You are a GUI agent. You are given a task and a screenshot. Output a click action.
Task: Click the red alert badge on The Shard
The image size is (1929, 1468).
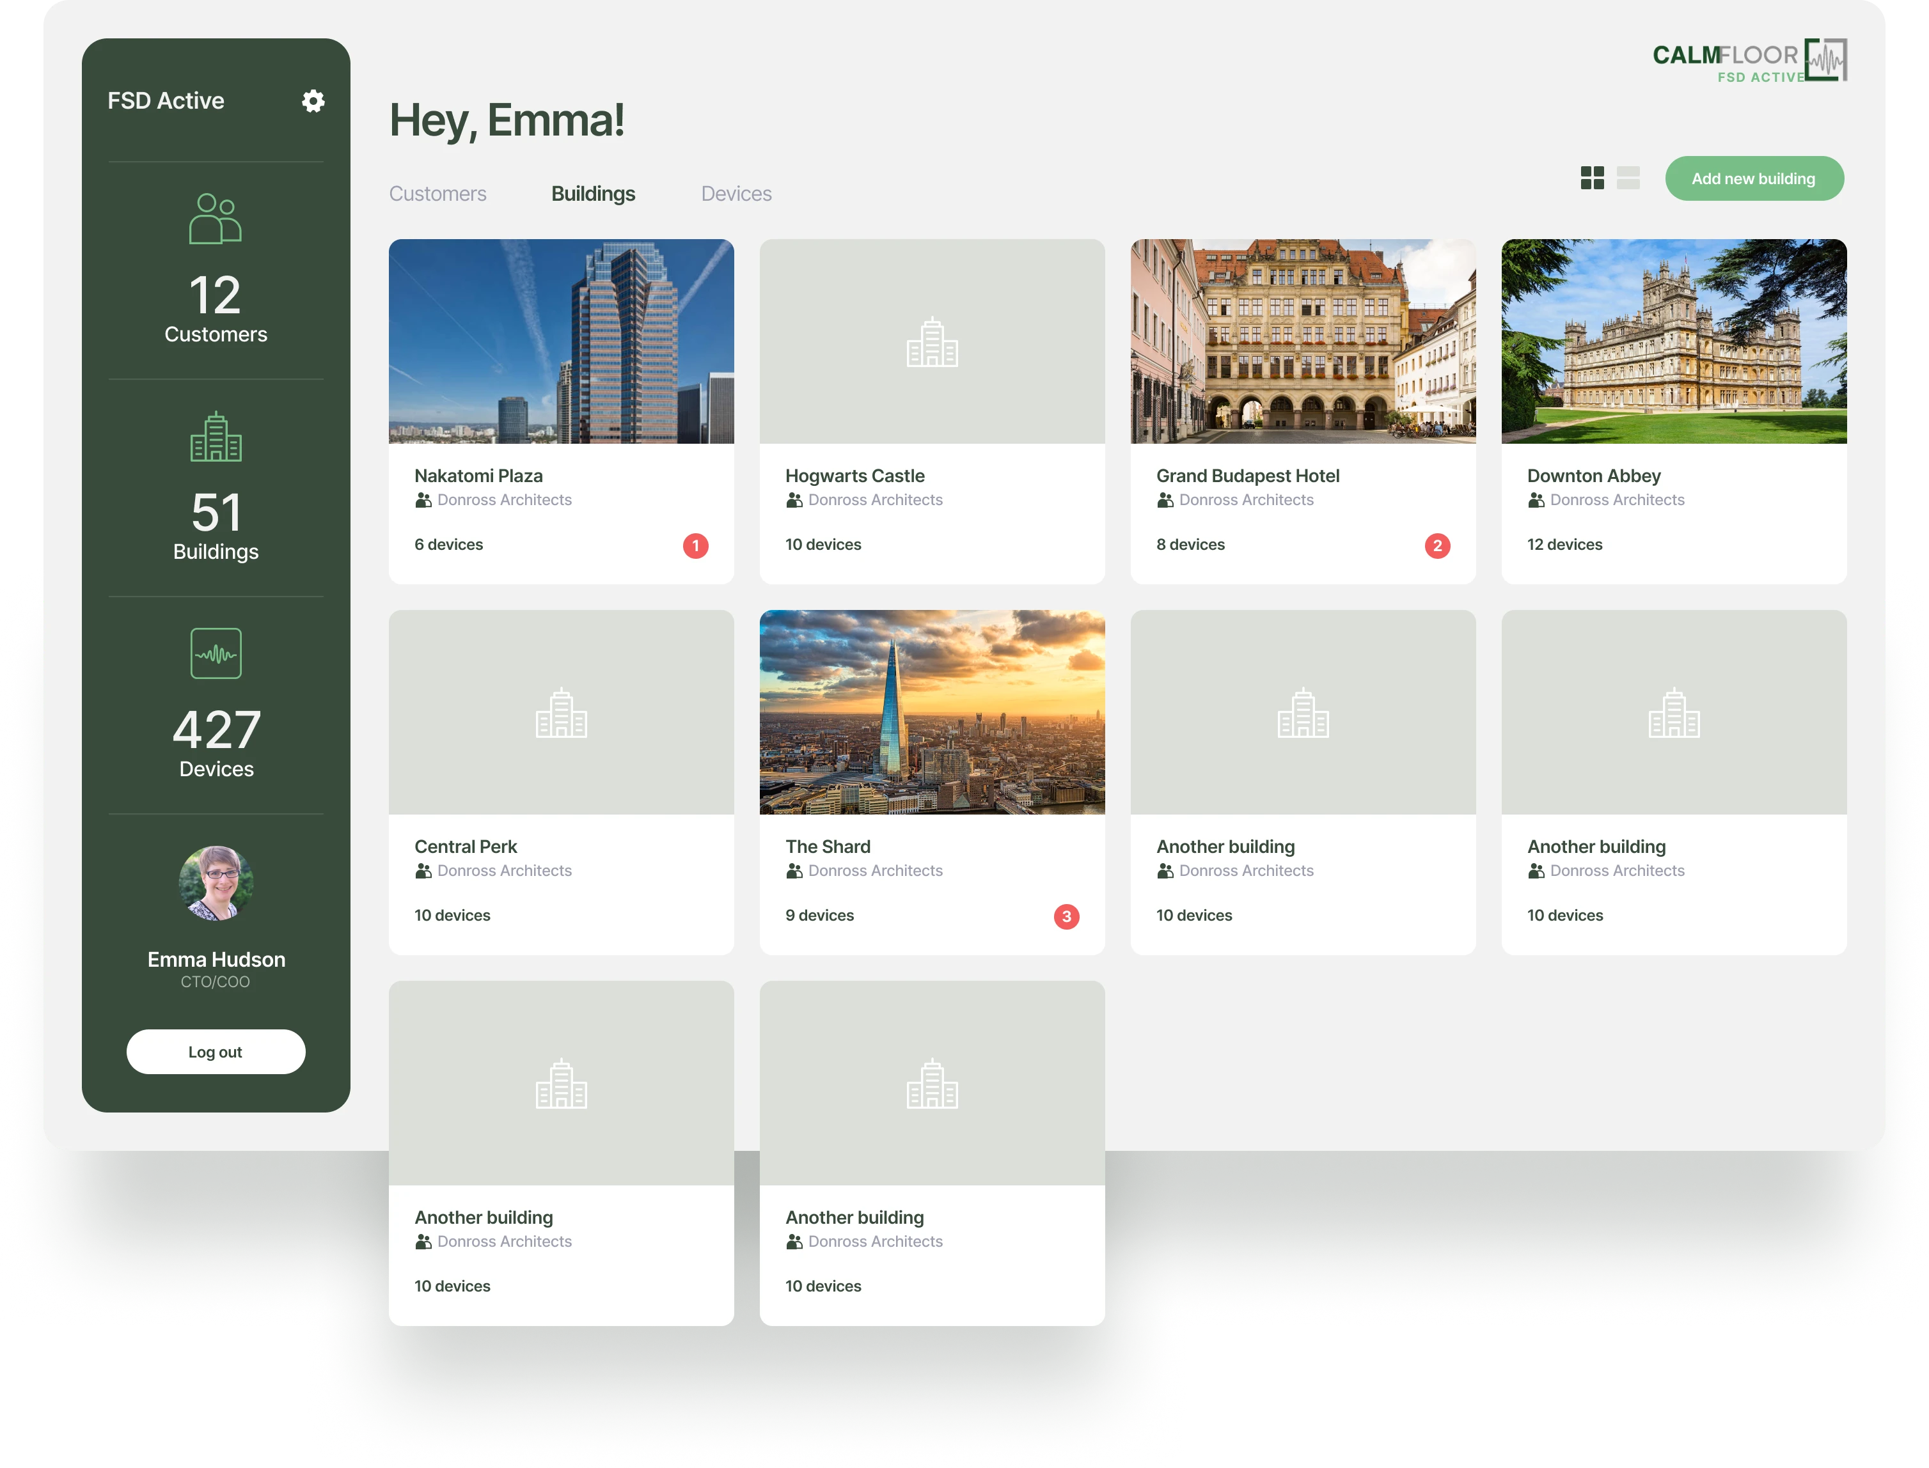pos(1066,916)
